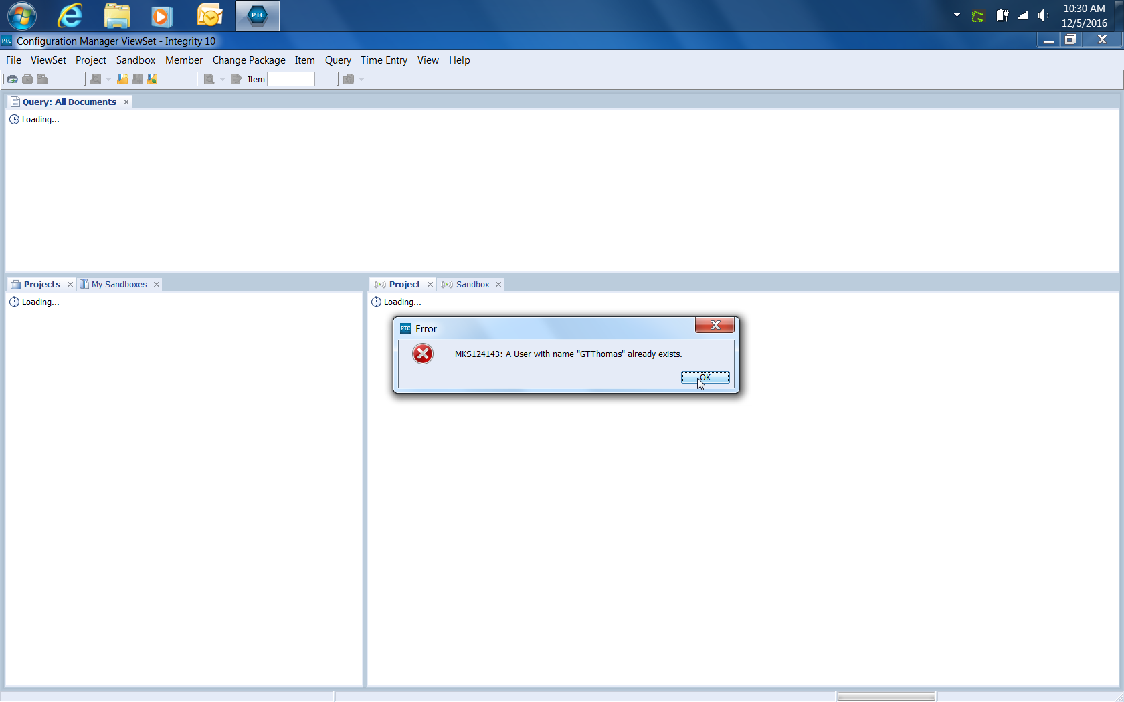The width and height of the screenshot is (1124, 702).
Task: Click the speaker volume tray icon
Action: click(1044, 15)
